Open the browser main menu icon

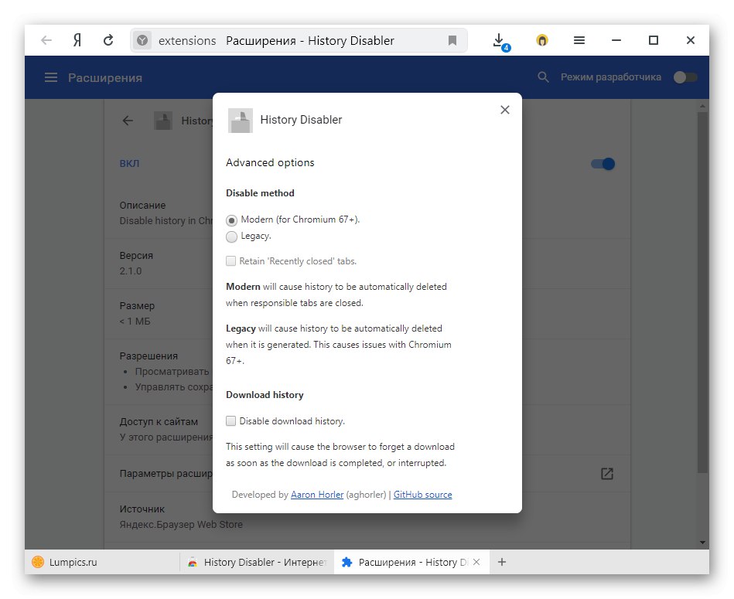pos(579,41)
